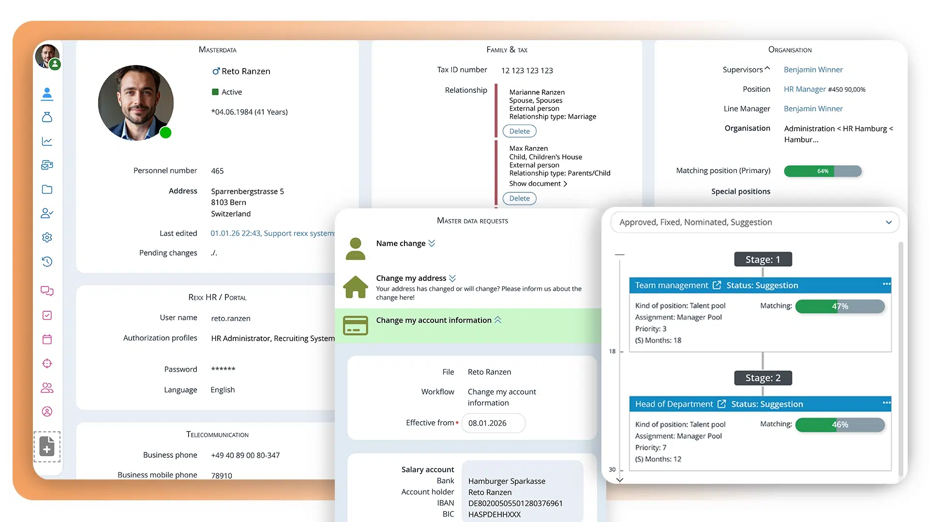Delete the Marianne Ranzen relationship entry

pos(519,131)
